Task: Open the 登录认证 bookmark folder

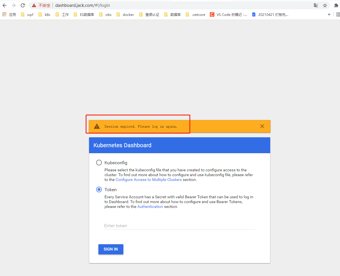Action: (149, 14)
